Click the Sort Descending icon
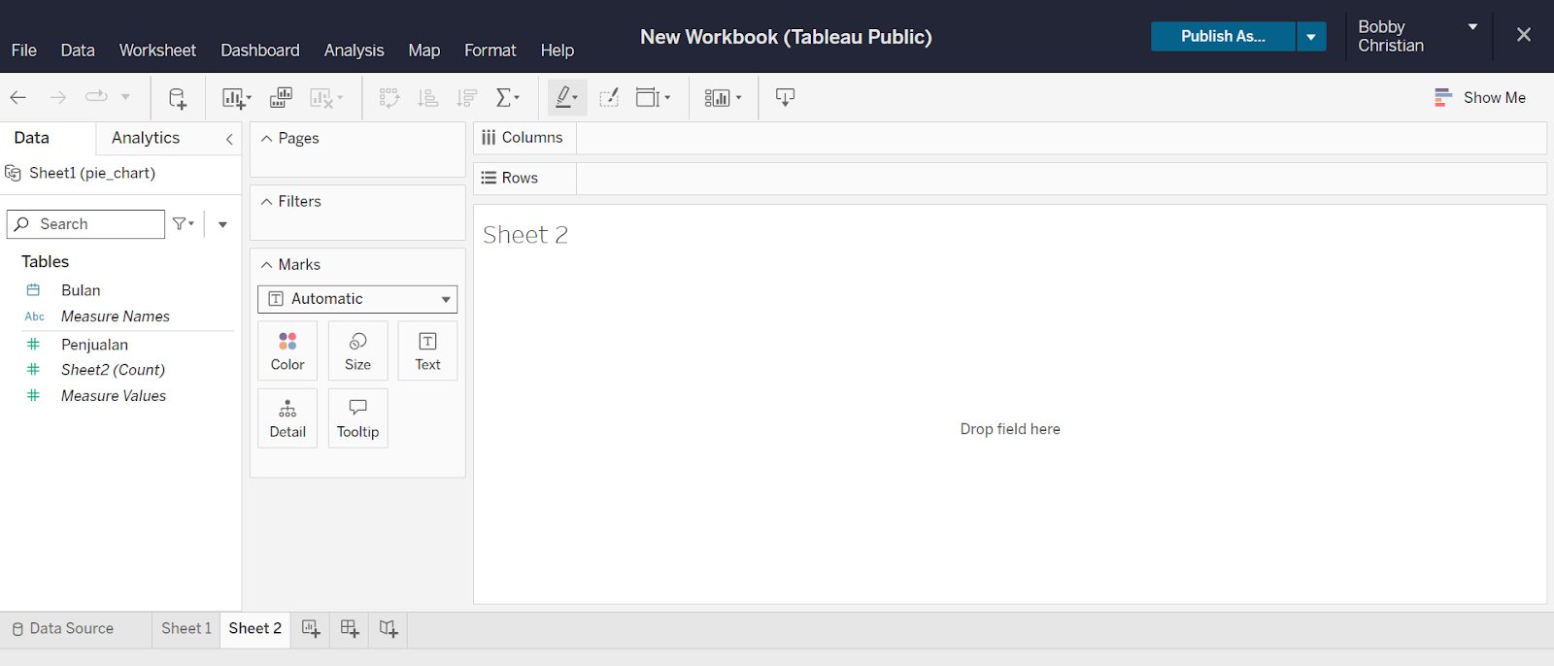The height and width of the screenshot is (666, 1554). (x=466, y=97)
